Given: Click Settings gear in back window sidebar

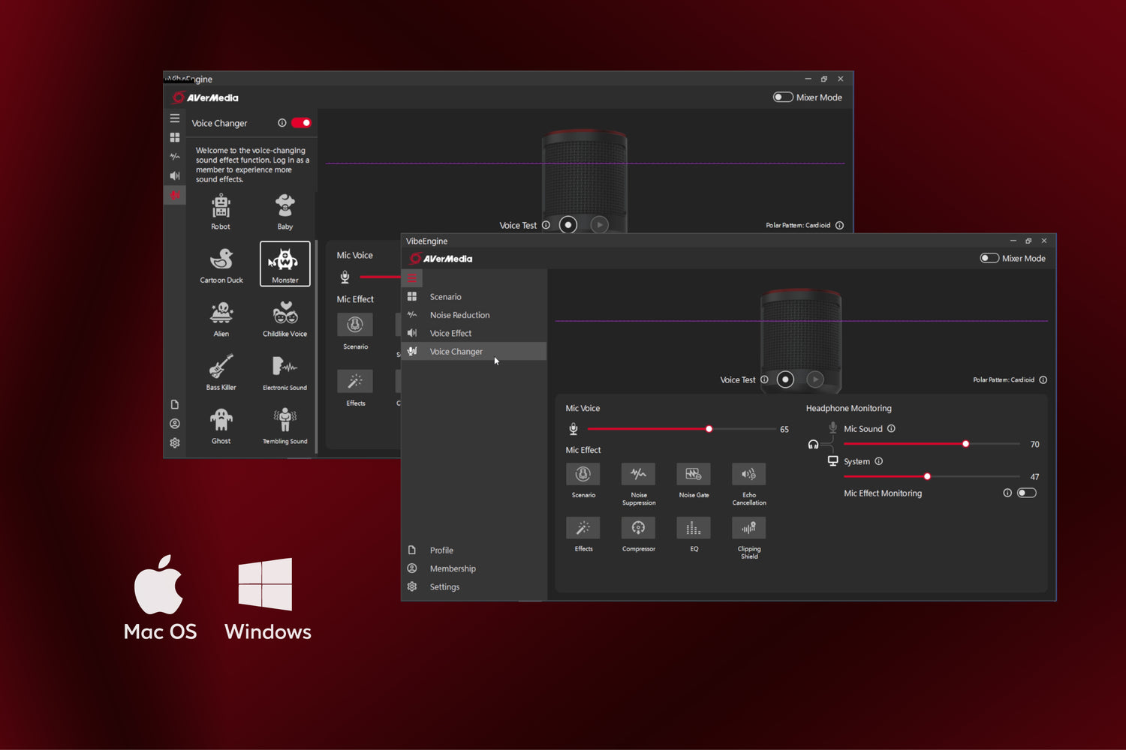Looking at the screenshot, I should click(175, 442).
